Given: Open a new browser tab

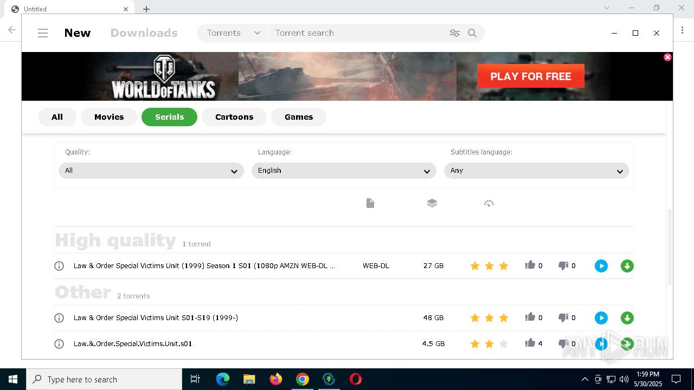Looking at the screenshot, I should (x=146, y=9).
